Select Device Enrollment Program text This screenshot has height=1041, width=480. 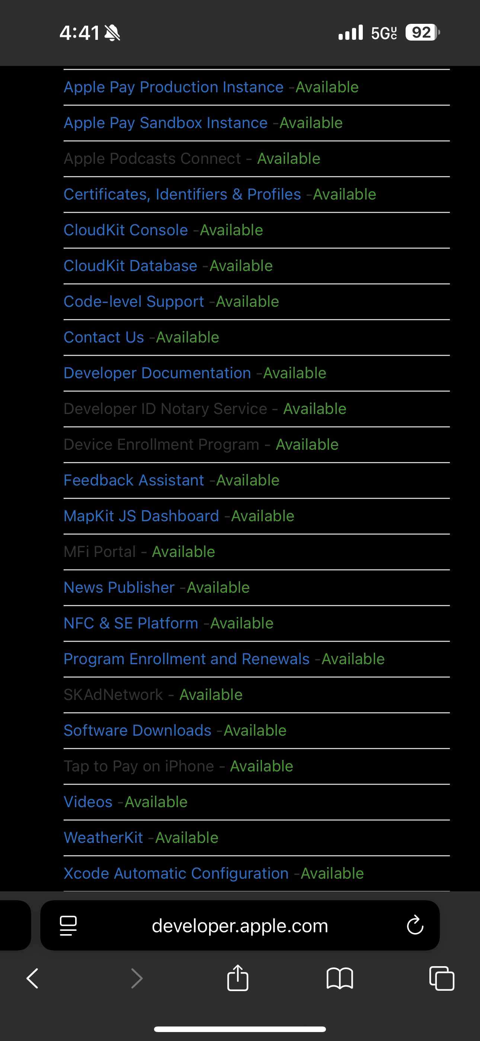pyautogui.click(x=161, y=445)
